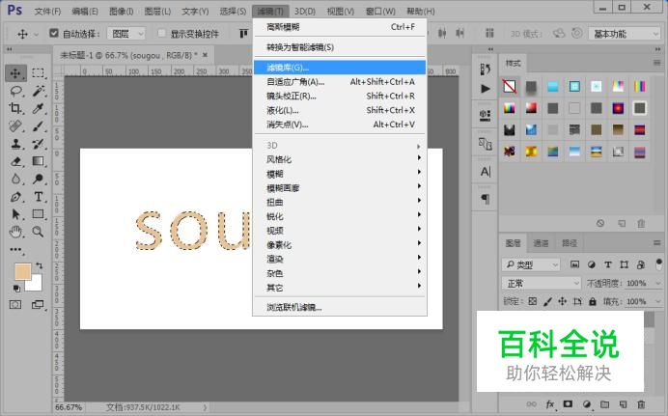Add layer mask button in Layers panel
Image resolution: width=668 pixels, height=416 pixels.
pos(568,404)
